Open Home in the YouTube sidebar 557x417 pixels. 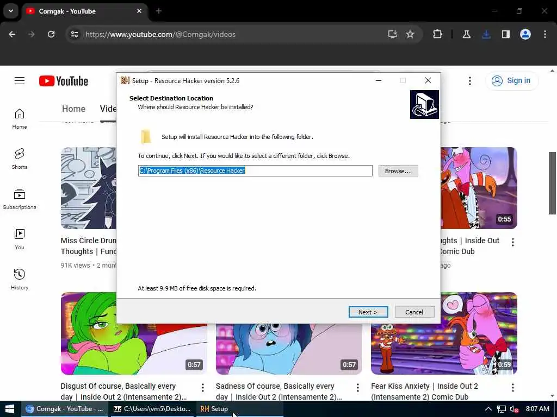[20, 119]
